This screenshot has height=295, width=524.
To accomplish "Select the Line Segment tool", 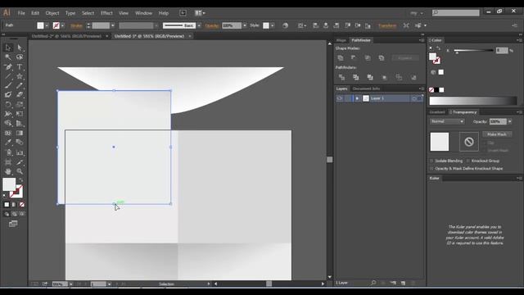I will [x=8, y=76].
